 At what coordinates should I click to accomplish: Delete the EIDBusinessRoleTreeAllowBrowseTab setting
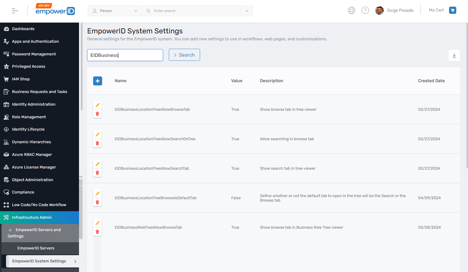[97, 232]
